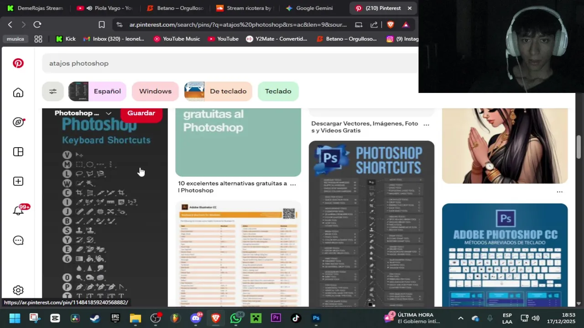Open the search filters slider icon
Image resolution: width=584 pixels, height=328 pixels.
[53, 91]
